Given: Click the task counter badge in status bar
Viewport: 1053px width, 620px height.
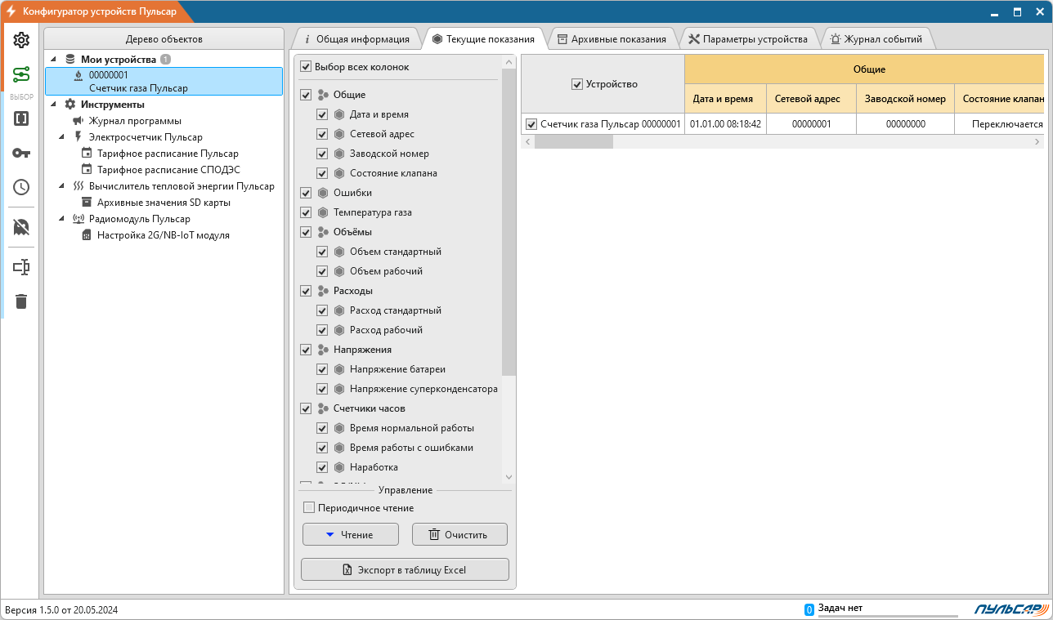Looking at the screenshot, I should 809,609.
